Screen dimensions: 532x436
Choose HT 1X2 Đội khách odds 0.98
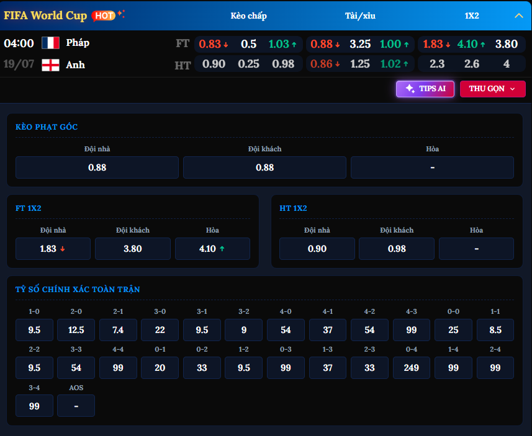(396, 249)
